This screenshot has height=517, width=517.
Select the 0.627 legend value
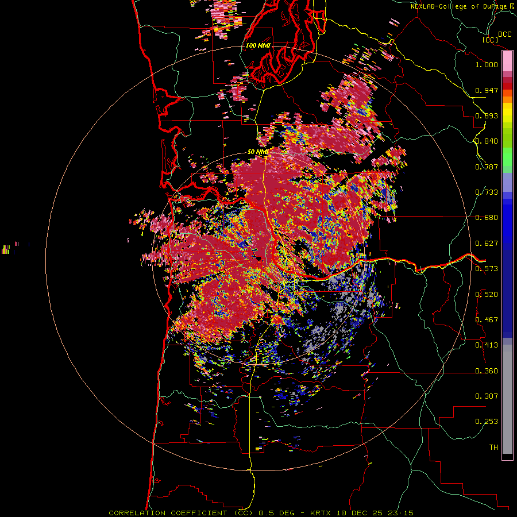coord(487,244)
